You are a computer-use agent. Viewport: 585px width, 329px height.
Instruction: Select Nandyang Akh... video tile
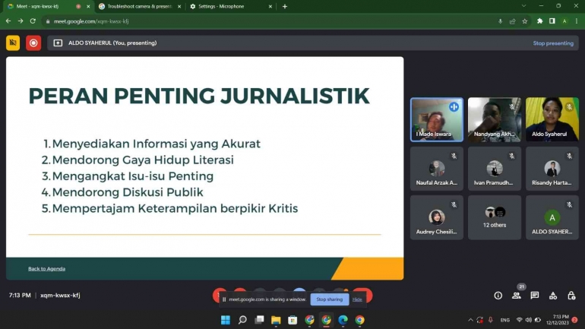495,119
